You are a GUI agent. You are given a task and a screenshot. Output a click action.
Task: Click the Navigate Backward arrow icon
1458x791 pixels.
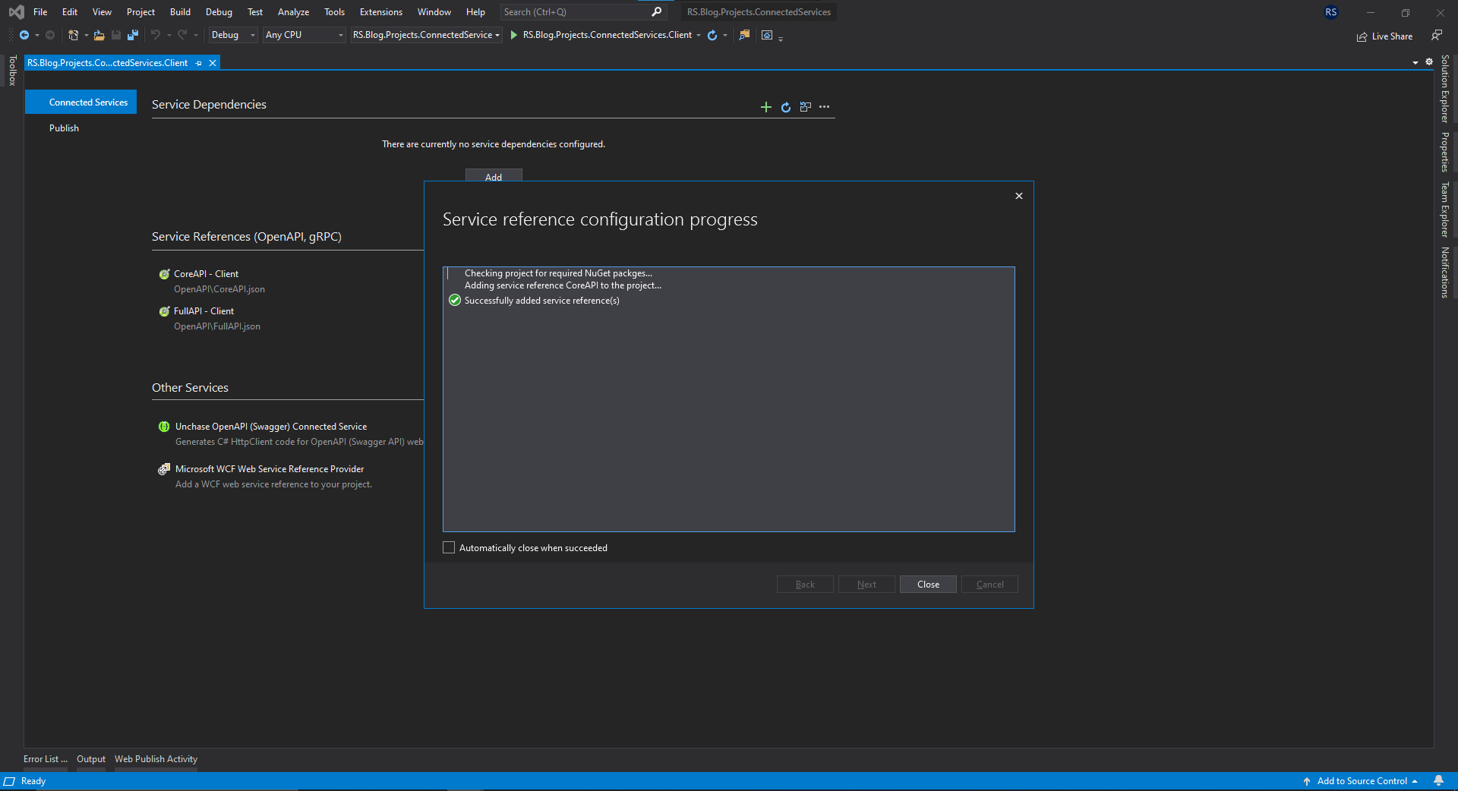click(24, 35)
